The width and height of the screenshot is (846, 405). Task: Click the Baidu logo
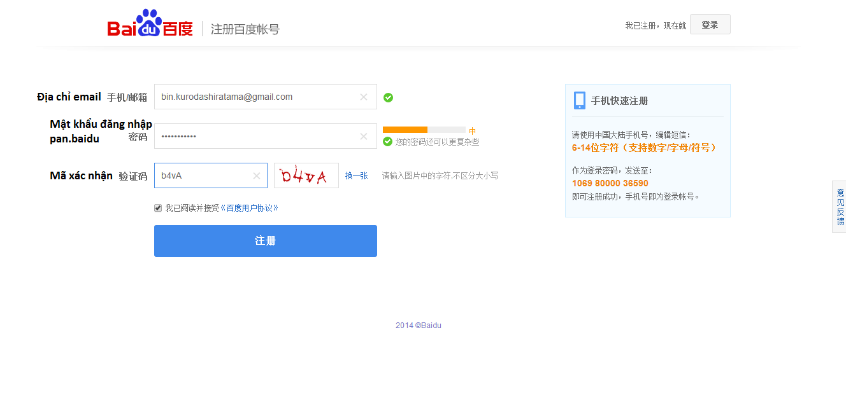point(150,24)
